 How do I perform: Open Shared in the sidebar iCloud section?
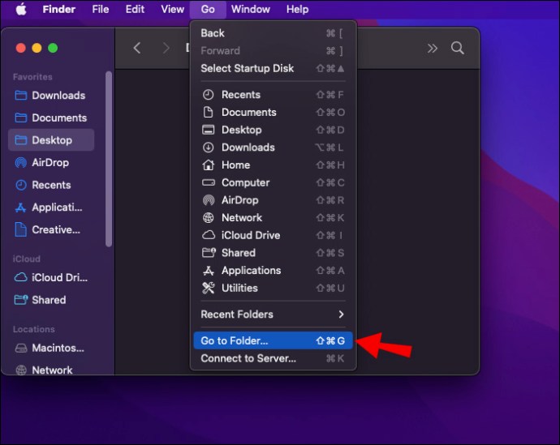tap(51, 300)
